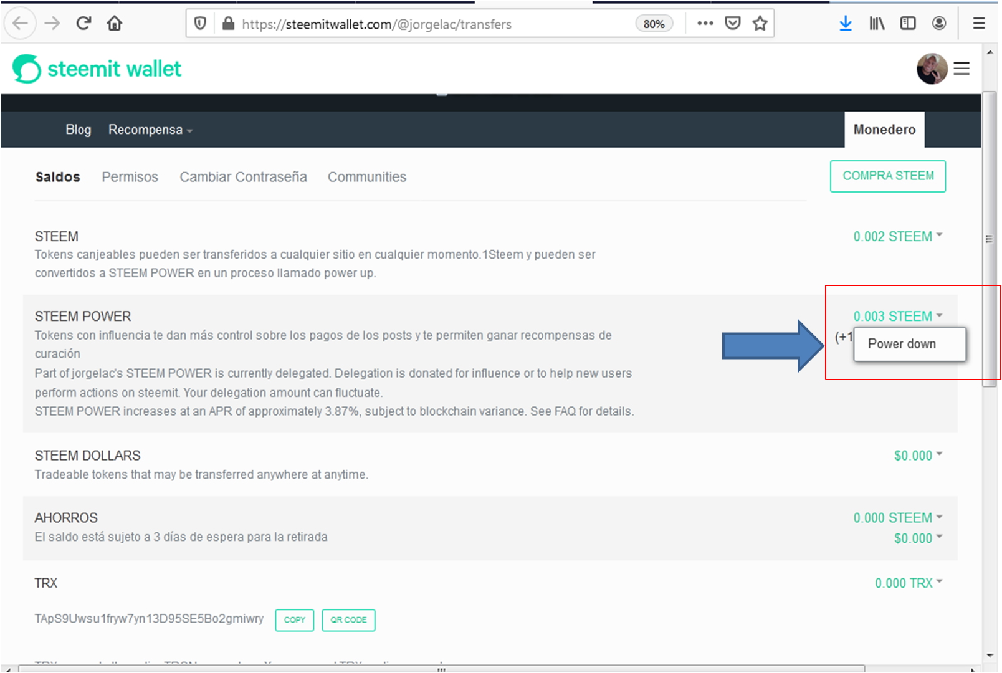The width and height of the screenshot is (1002, 673).
Task: Select the Monedero tab
Action: [884, 130]
